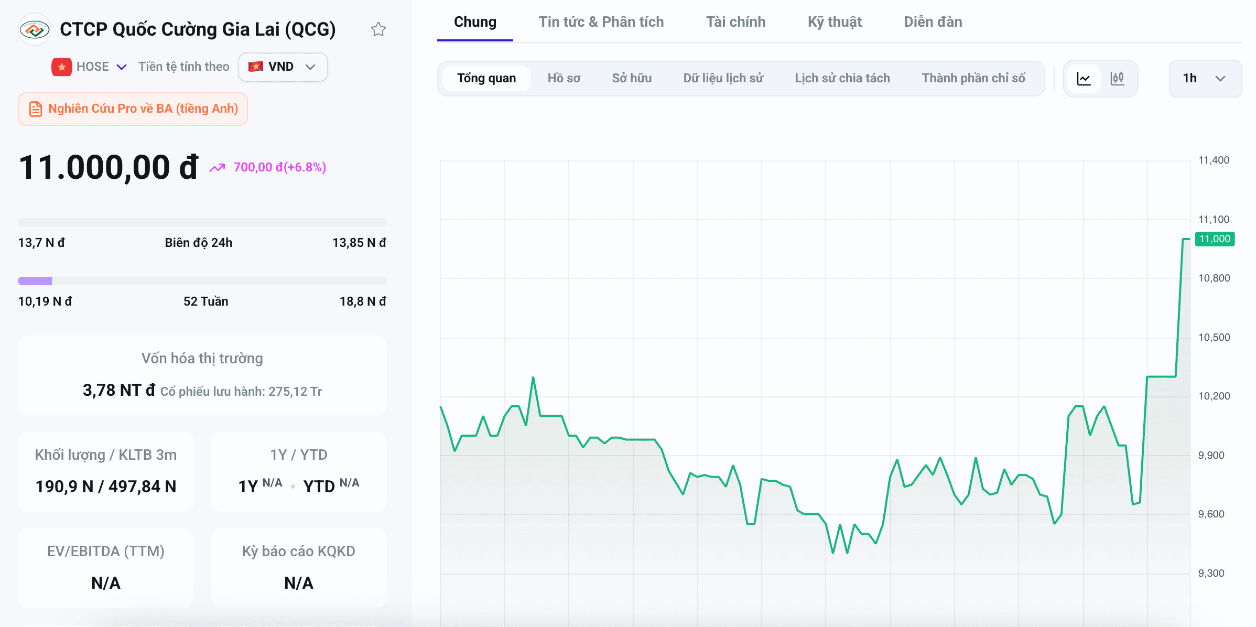
Task: Click the 190,9 N / 497,84 N volume value
Action: [x=106, y=487]
